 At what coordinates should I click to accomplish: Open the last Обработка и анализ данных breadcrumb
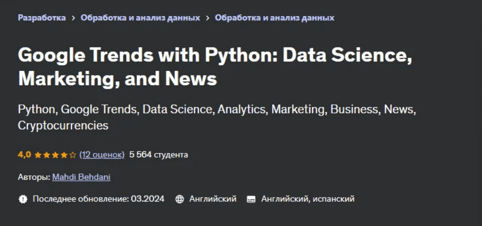tap(275, 18)
